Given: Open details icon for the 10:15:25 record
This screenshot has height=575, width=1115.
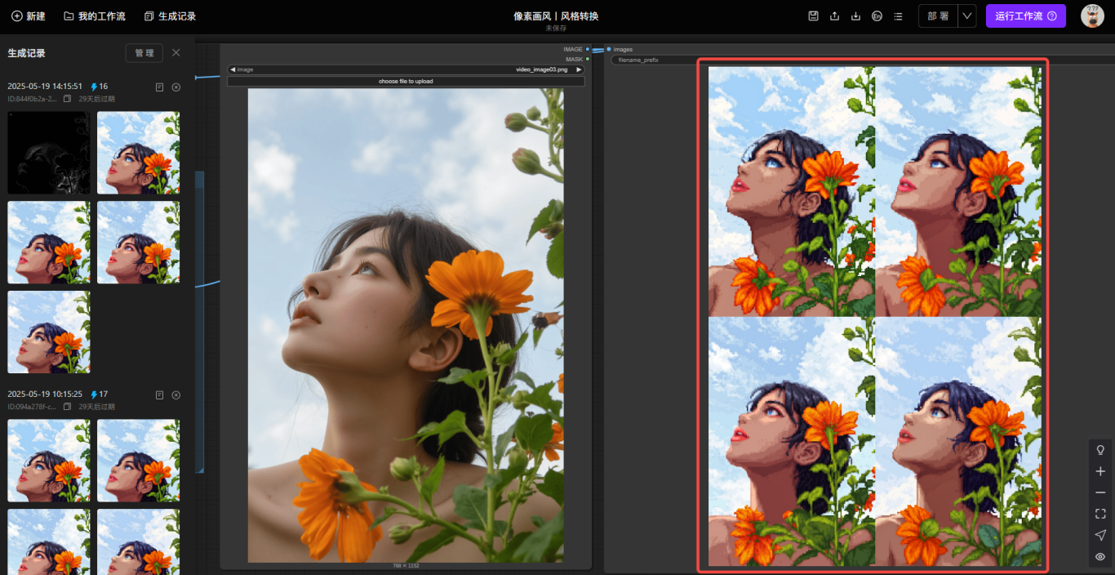Looking at the screenshot, I should click(x=160, y=394).
